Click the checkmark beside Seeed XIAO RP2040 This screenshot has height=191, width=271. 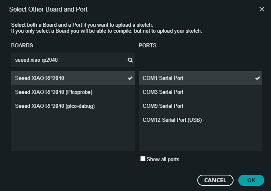coord(130,78)
